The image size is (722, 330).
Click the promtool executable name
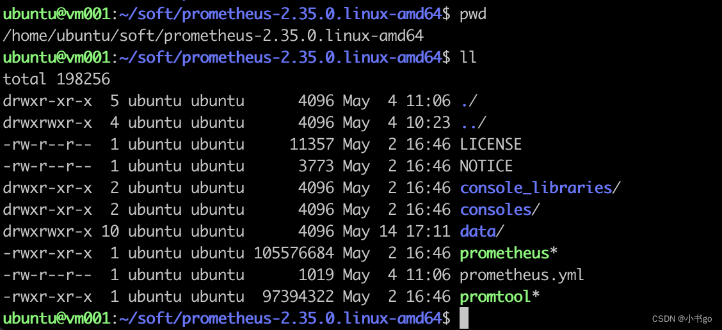click(x=495, y=297)
